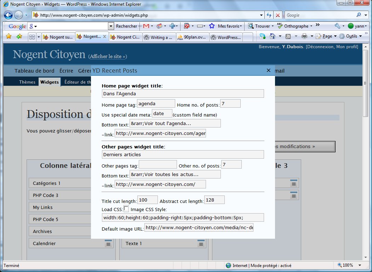Close the YD Recent Posts dialog
This screenshot has height=272, width=372.
pos(268,70)
